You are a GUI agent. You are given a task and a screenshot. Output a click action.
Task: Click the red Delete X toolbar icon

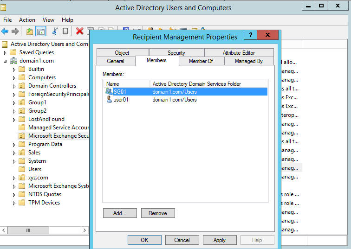point(79,31)
